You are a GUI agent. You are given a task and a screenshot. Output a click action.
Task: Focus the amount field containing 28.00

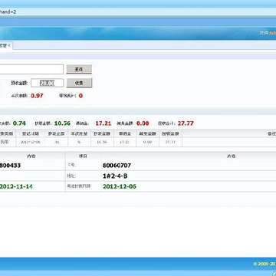(48, 83)
